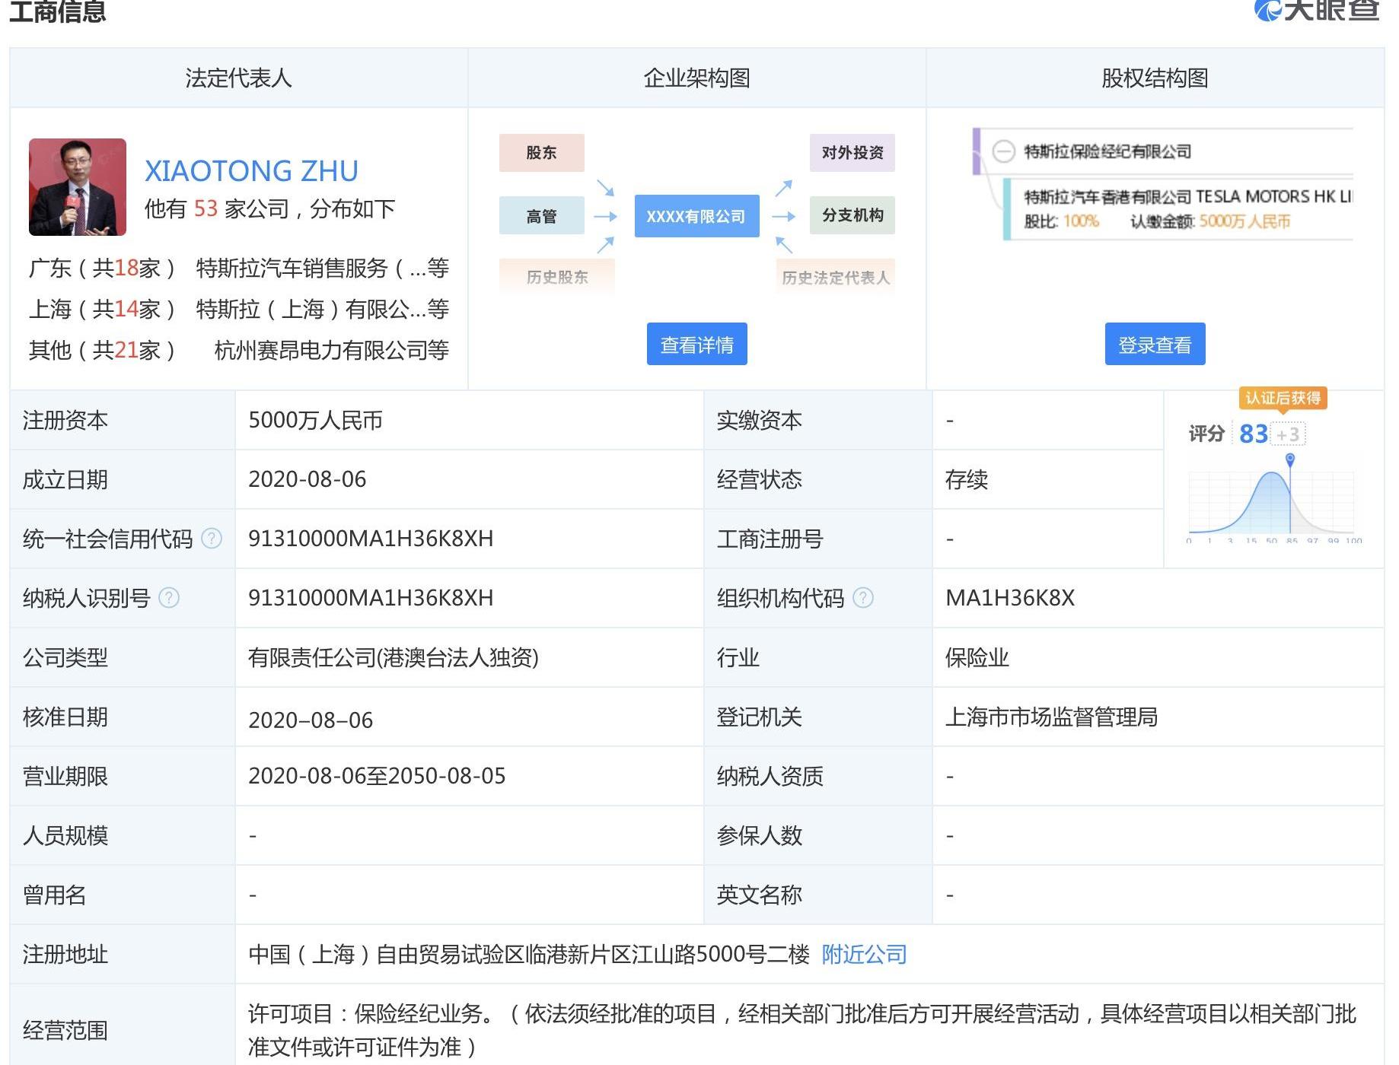Collapse the 特斯拉保险经纪有限公司 equity tree node

tap(1004, 151)
